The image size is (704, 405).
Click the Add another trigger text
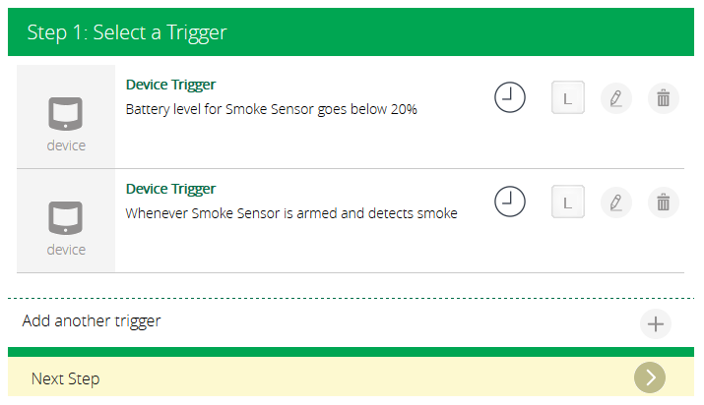click(x=92, y=320)
